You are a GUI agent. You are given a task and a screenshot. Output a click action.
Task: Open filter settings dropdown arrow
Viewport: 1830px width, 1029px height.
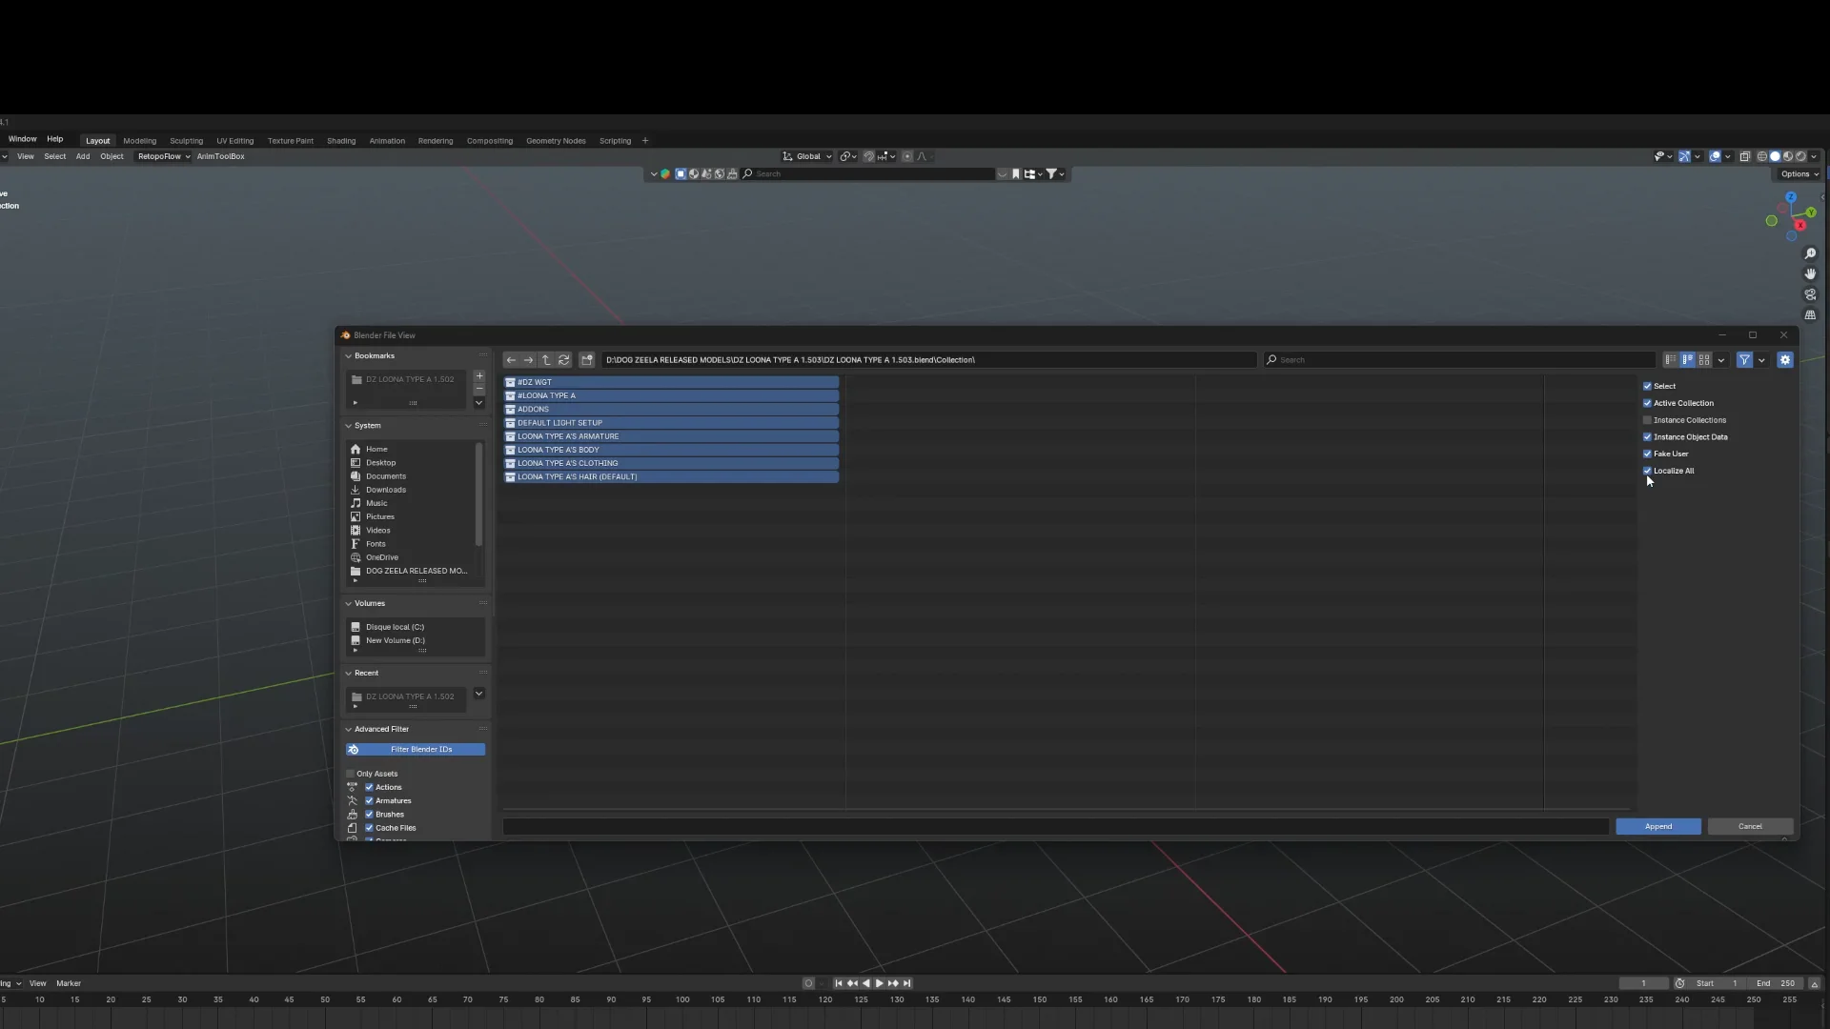[1761, 360]
